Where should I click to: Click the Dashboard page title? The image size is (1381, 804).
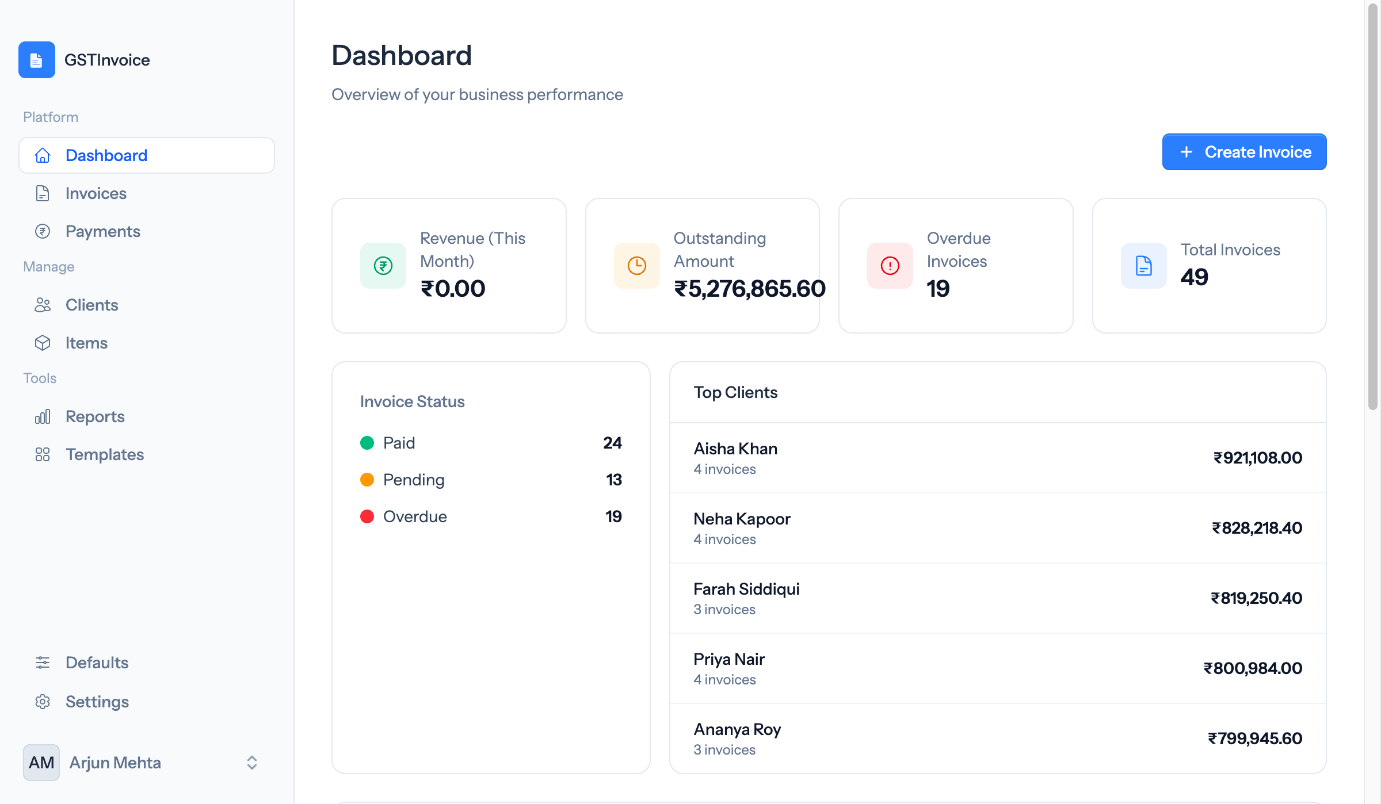pyautogui.click(x=402, y=56)
